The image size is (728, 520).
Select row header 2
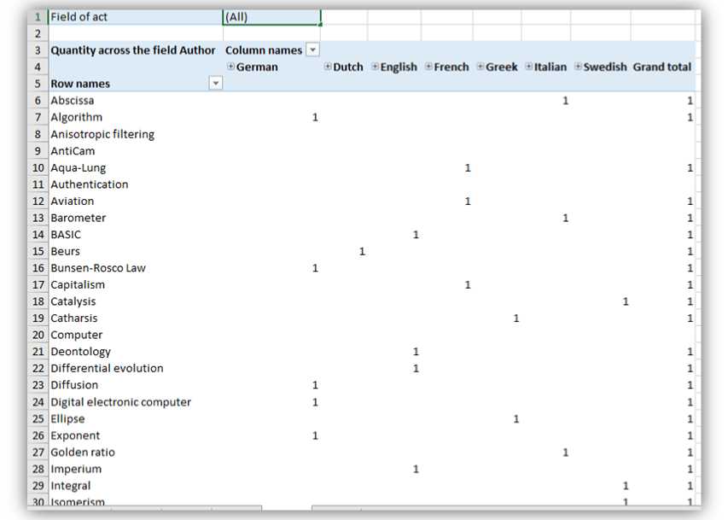click(x=38, y=33)
